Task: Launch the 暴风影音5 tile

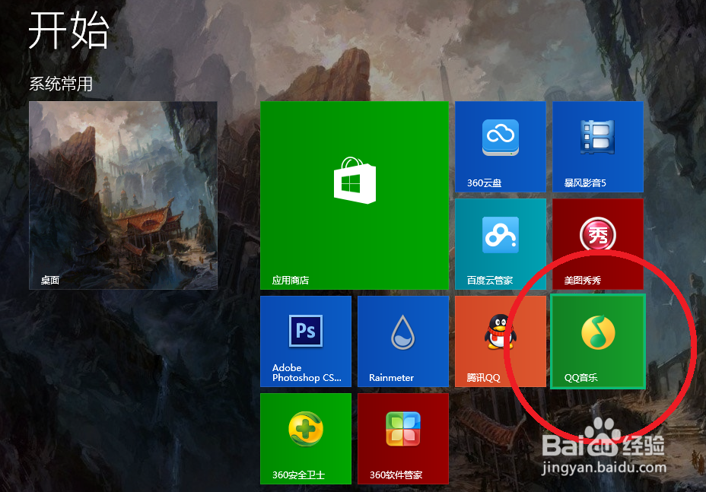Action: (598, 147)
